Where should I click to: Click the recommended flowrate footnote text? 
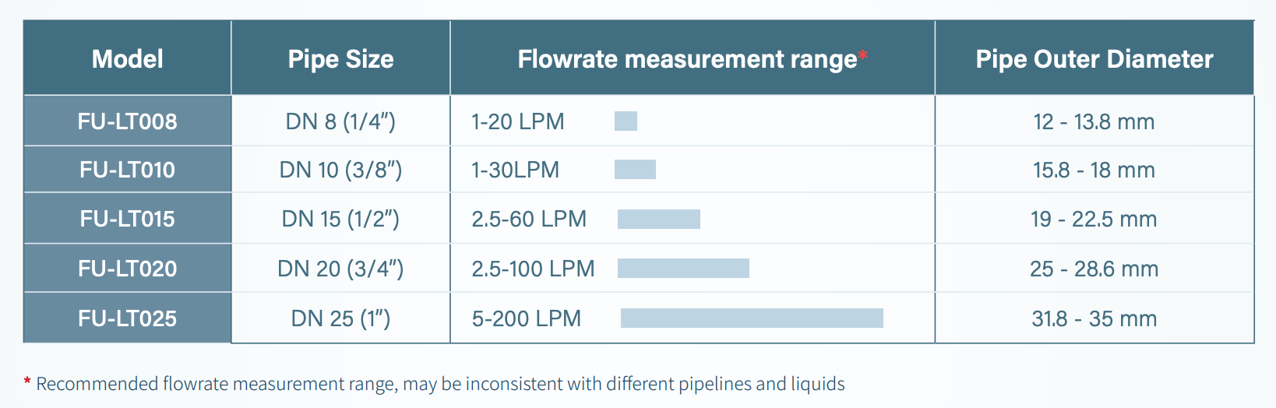click(x=440, y=384)
